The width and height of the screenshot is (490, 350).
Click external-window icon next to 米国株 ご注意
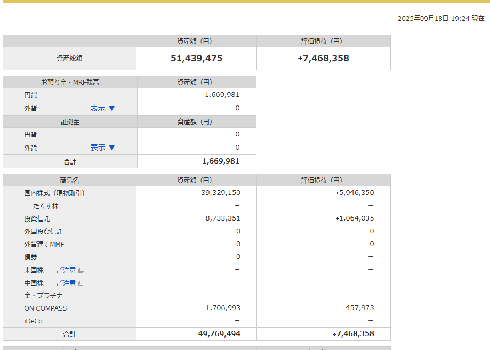(x=81, y=271)
